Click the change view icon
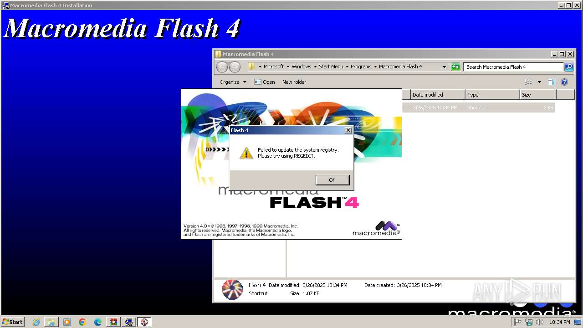Image resolution: width=583 pixels, height=328 pixels. pyautogui.click(x=528, y=82)
